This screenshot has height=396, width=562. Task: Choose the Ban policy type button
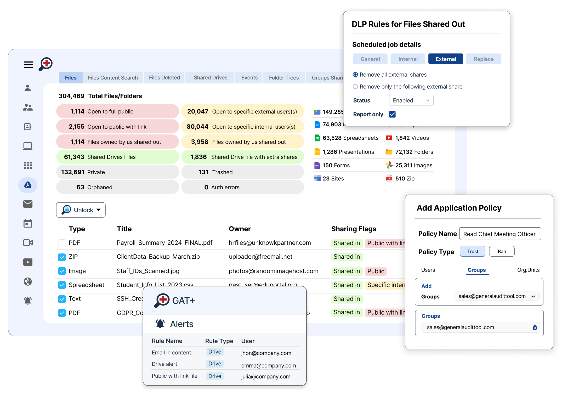[502, 251]
